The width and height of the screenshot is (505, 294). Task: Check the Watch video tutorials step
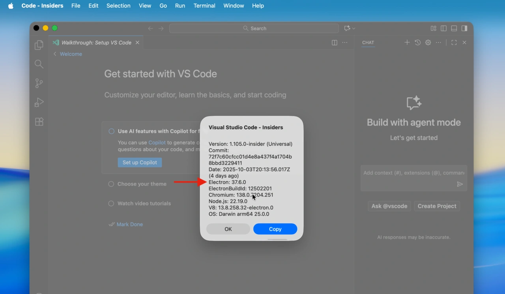click(110, 203)
